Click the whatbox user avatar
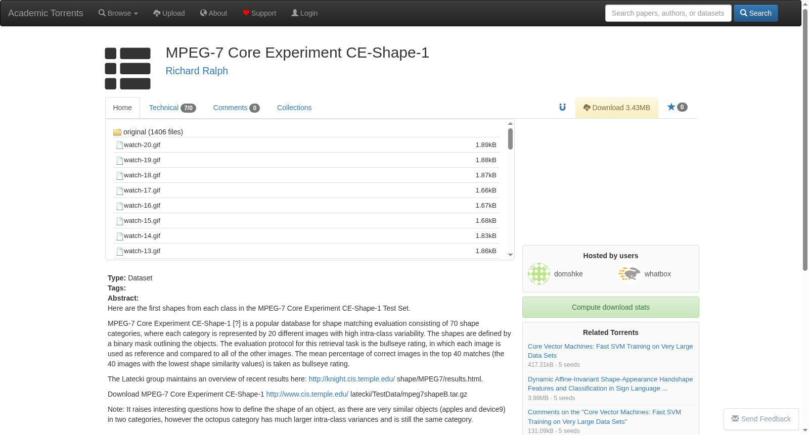Image resolution: width=809 pixels, height=435 pixels. click(x=630, y=274)
